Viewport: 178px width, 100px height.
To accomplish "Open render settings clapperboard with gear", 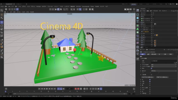I will click(x=130, y=9).
